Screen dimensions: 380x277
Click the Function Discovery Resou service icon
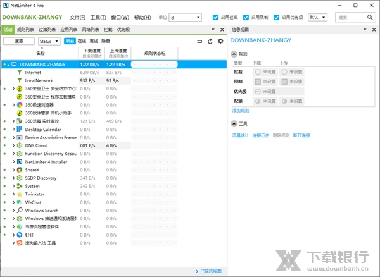(20, 154)
